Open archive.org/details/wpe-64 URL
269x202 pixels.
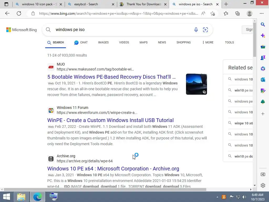tap(85, 161)
